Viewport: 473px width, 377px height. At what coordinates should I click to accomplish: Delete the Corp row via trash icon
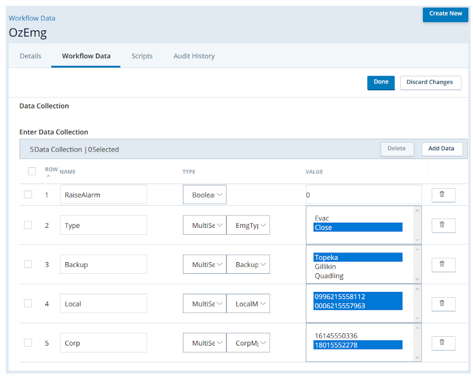tap(443, 343)
